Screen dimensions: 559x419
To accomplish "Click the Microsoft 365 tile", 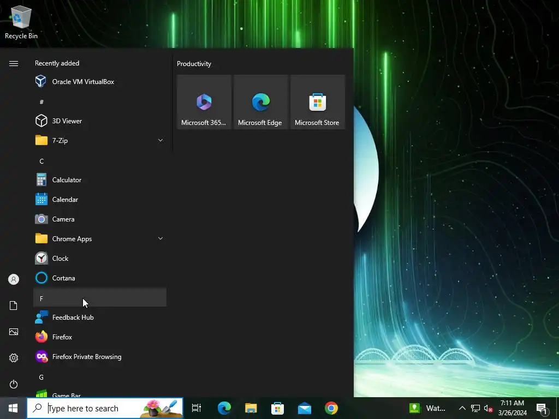I will 204,102.
